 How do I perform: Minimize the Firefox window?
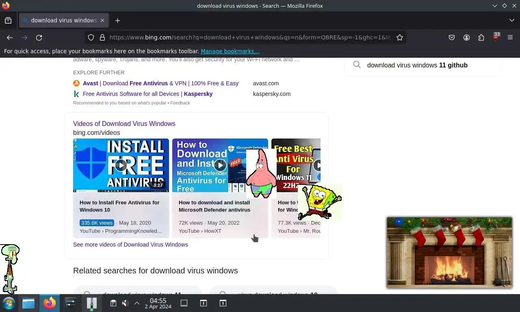coord(494,6)
